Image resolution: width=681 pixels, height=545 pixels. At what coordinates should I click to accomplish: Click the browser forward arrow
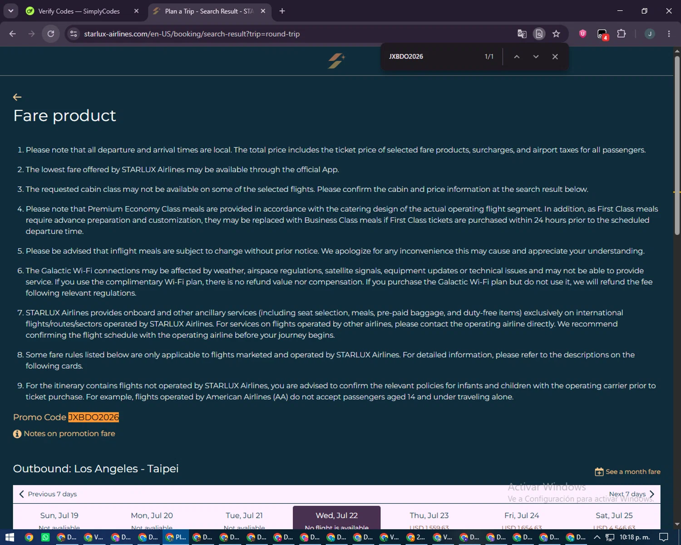31,34
